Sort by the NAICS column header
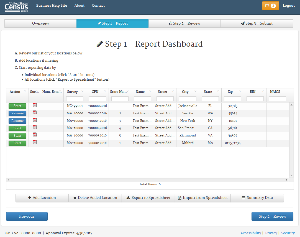 275,92
